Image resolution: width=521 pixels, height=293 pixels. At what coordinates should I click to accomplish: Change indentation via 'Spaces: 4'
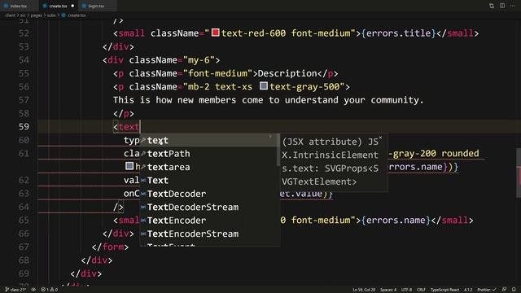point(388,290)
